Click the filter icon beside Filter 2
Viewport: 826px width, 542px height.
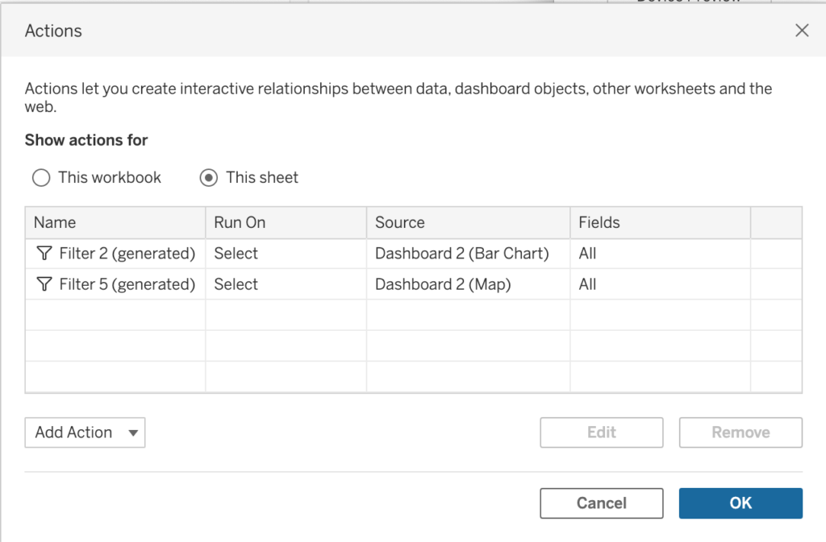point(44,254)
